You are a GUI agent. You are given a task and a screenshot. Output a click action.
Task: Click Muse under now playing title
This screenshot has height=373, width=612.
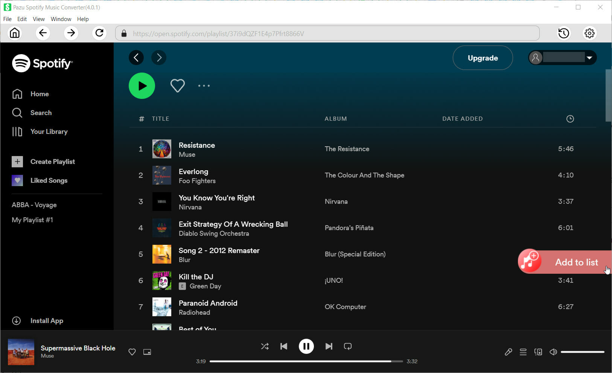[x=47, y=356]
